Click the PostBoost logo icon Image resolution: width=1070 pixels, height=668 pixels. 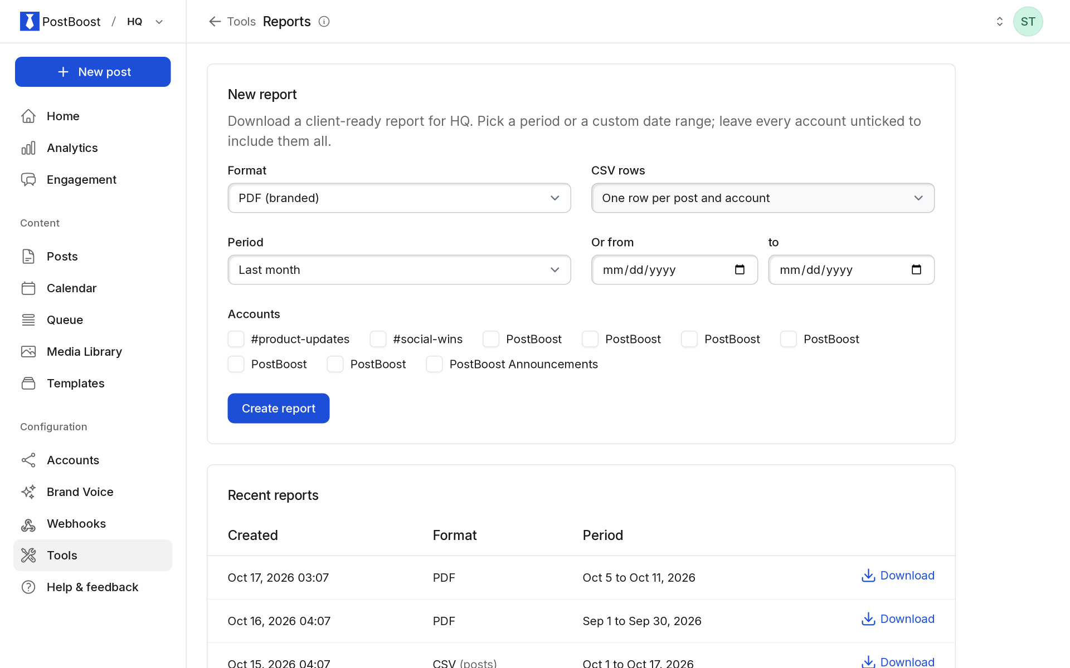coord(30,21)
